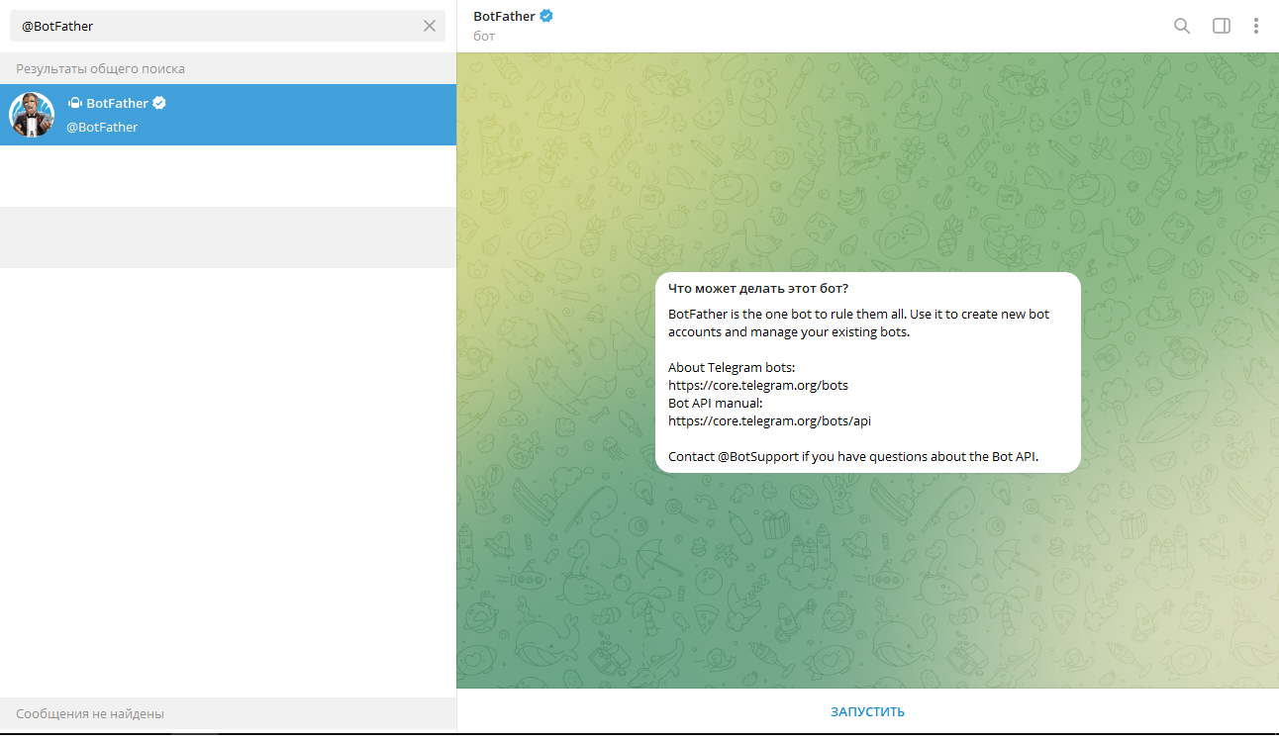Click the bot icon beside BotFather result name
Screen dimensions: 1279x741
74,104
